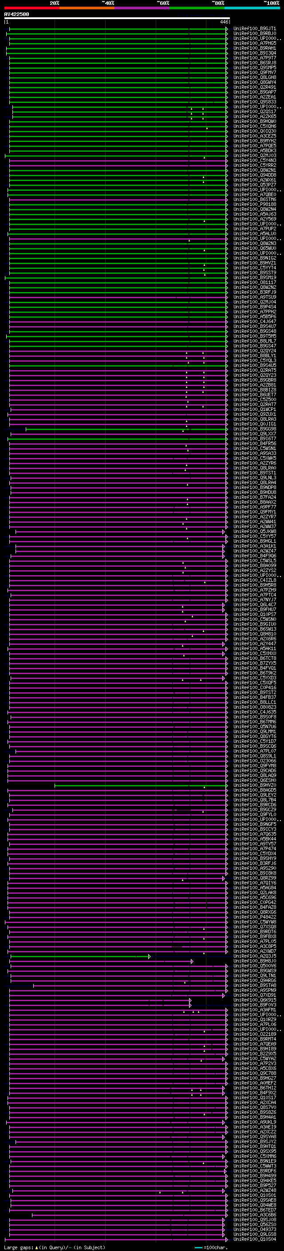Open hit UniRef100_B6SRJ8
284x1251 pixels.
coord(254,63)
